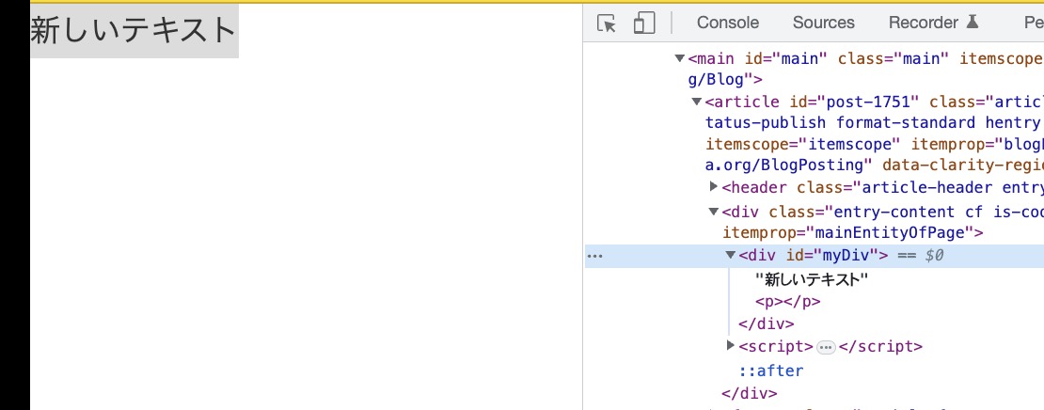Expand the header article-header node

click(713, 187)
